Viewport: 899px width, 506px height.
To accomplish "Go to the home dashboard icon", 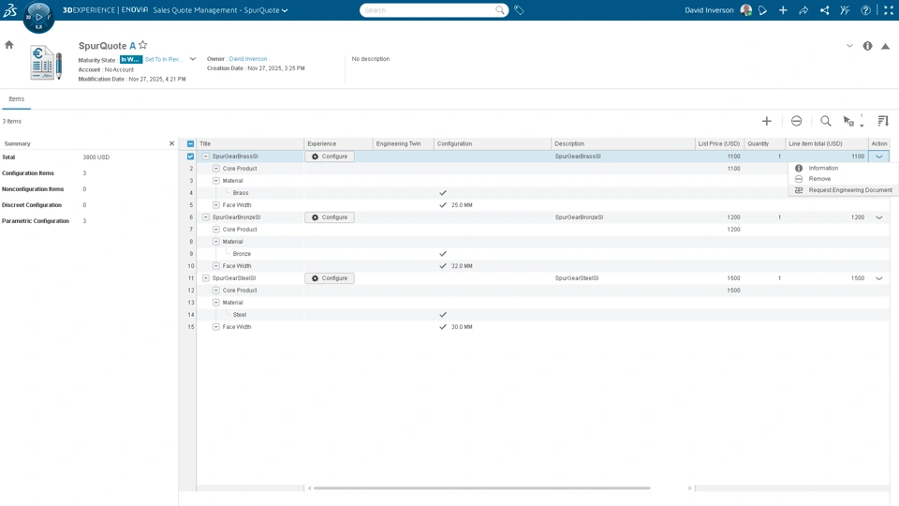I will pos(9,45).
